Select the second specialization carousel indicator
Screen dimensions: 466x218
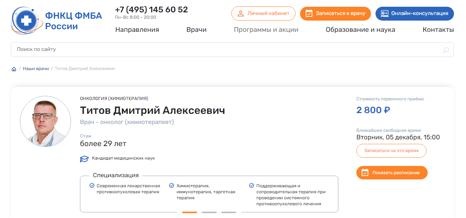209,212
